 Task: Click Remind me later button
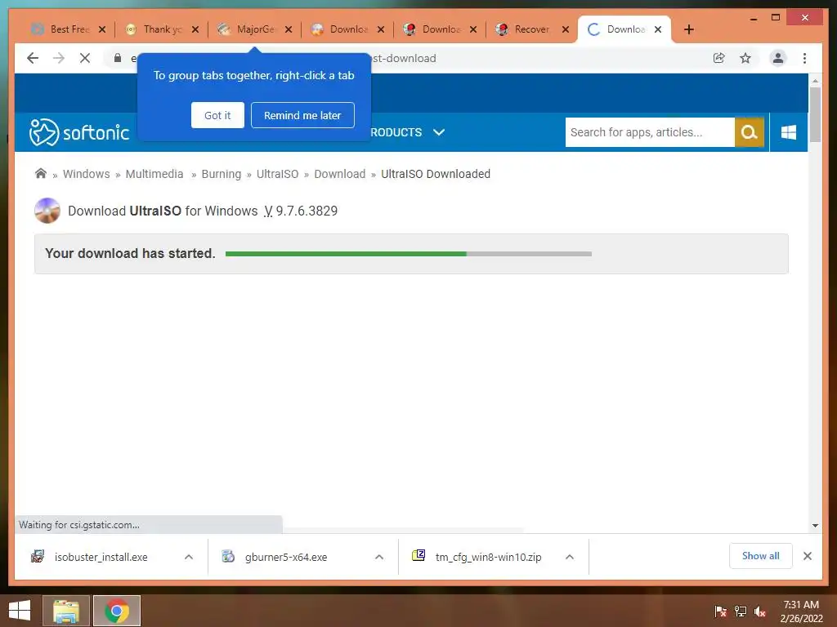pos(302,115)
